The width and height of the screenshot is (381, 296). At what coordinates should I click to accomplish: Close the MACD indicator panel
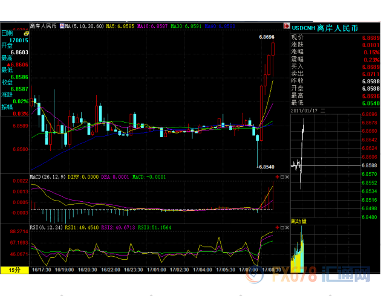pos(287,177)
